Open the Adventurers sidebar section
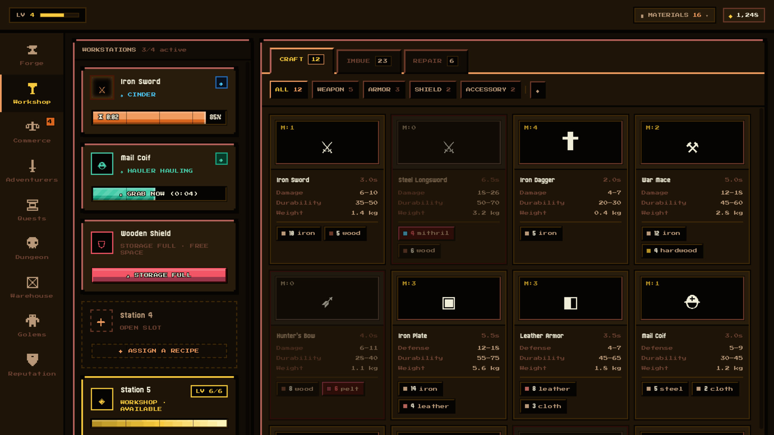Screen dimensions: 774x435 [x=32, y=172]
